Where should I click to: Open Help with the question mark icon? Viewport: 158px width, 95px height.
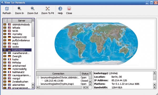[60, 9]
